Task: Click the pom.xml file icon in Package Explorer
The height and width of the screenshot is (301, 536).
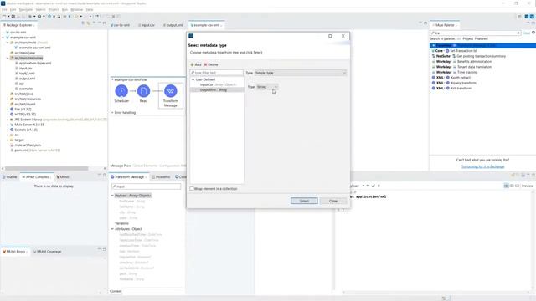Action: coord(12,150)
